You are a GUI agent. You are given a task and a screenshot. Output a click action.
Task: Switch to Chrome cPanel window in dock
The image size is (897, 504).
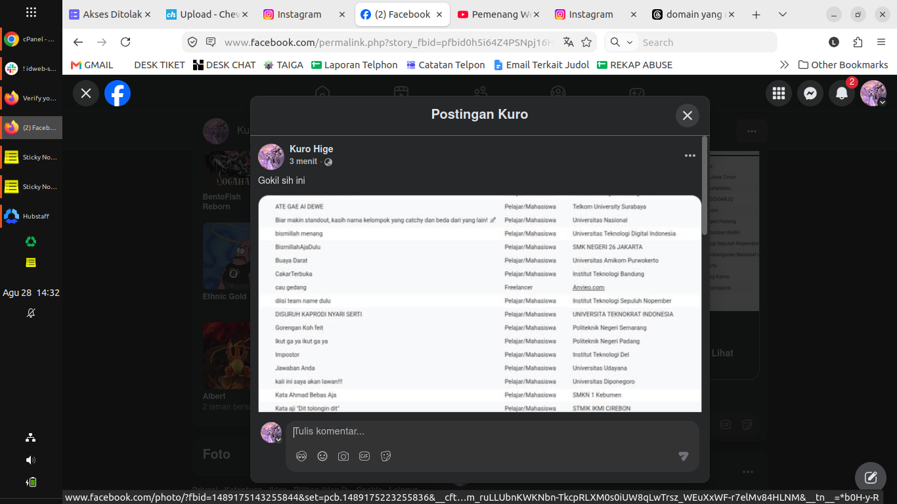(x=31, y=39)
